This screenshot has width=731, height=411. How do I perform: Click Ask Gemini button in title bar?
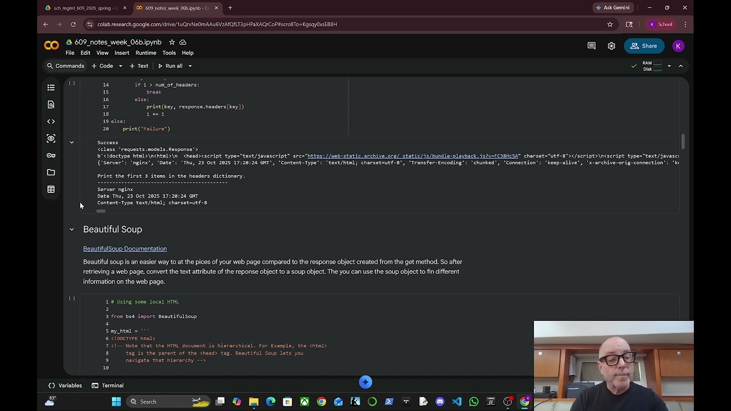pyautogui.click(x=613, y=7)
